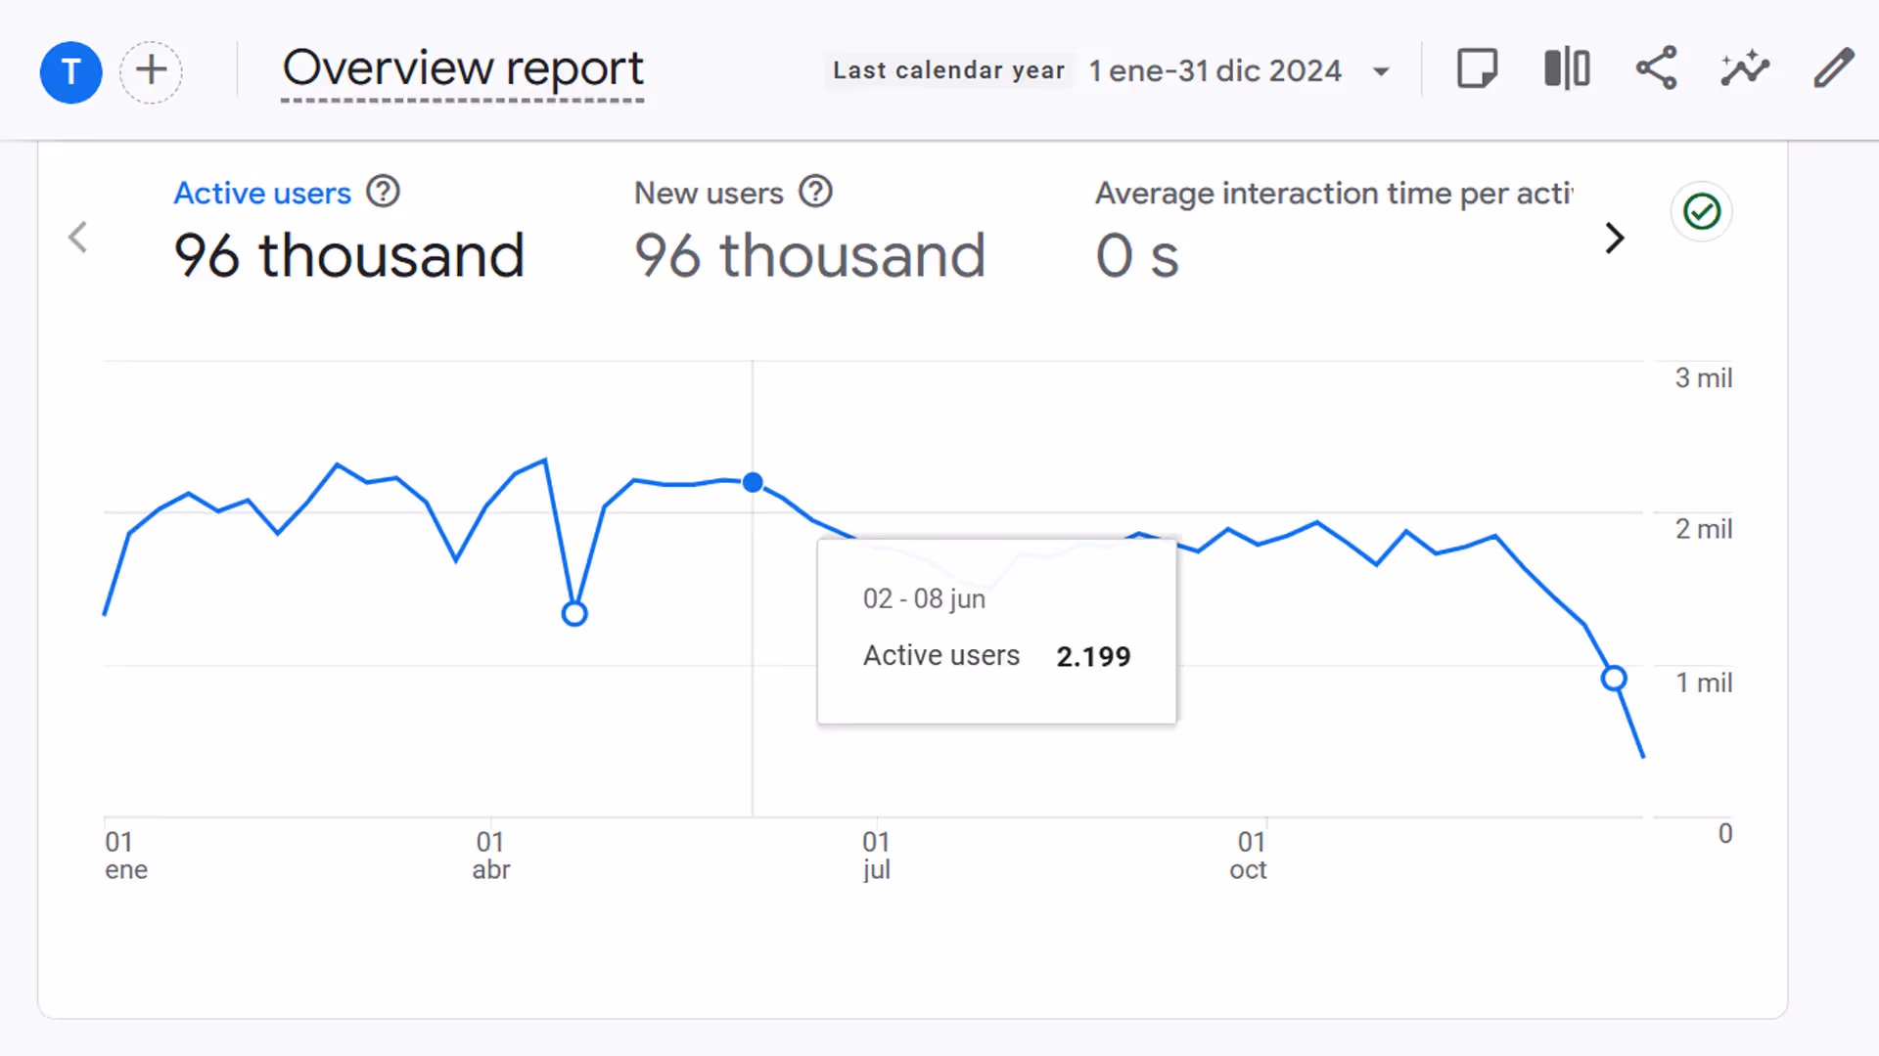
Task: Click the T account avatar circle
Action: (x=70, y=71)
